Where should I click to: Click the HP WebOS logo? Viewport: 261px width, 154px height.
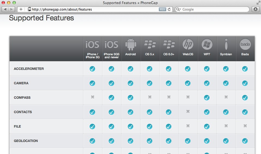coord(188,44)
